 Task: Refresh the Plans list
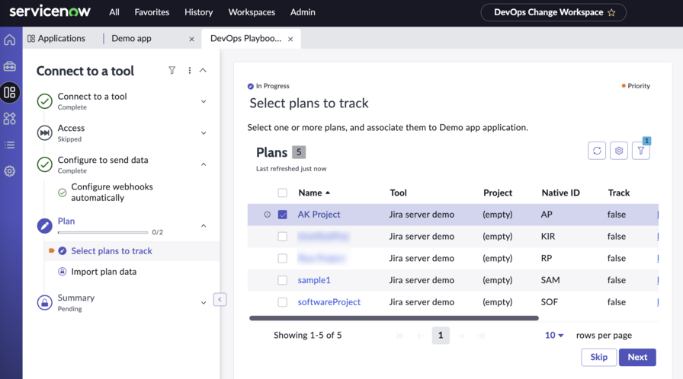(x=597, y=151)
